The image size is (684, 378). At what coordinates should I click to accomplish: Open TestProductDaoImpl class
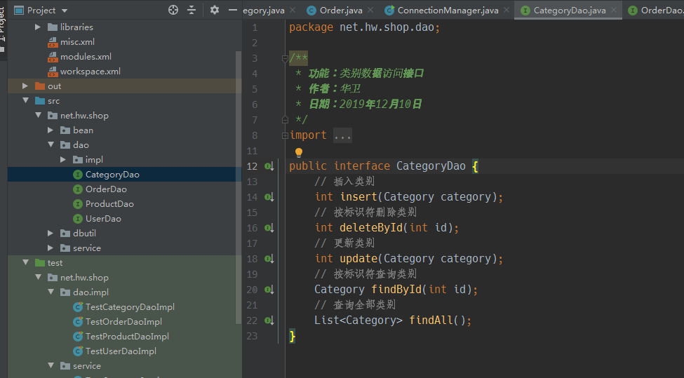click(127, 337)
